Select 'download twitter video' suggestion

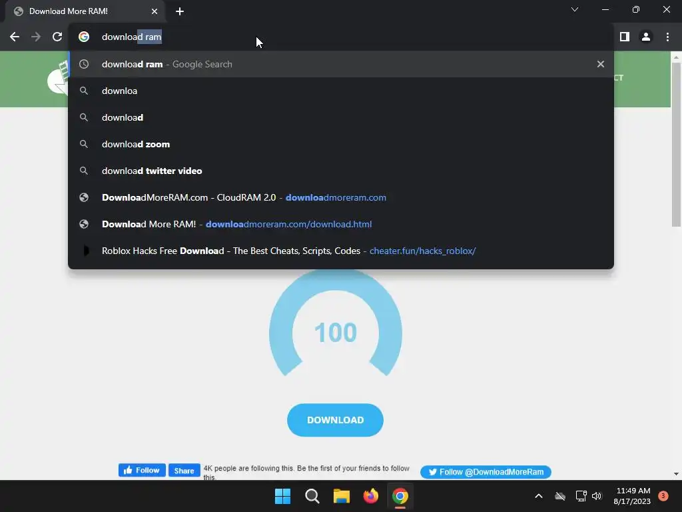click(x=341, y=171)
